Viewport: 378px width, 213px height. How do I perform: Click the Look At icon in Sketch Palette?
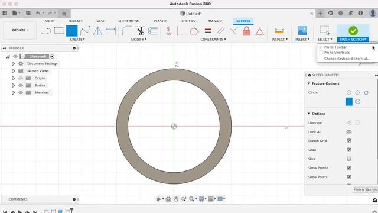pos(349,131)
